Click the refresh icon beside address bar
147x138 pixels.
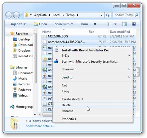tap(108, 15)
